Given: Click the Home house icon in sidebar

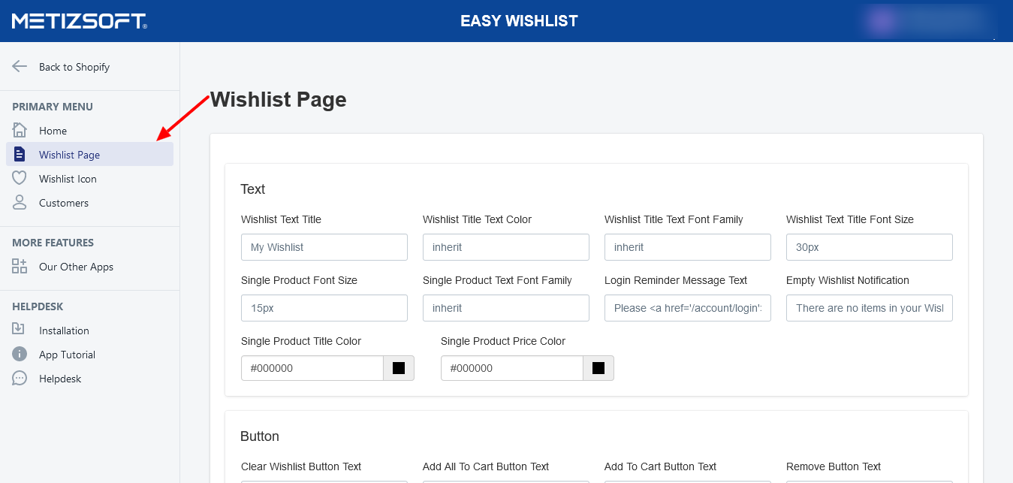Looking at the screenshot, I should pos(20,130).
